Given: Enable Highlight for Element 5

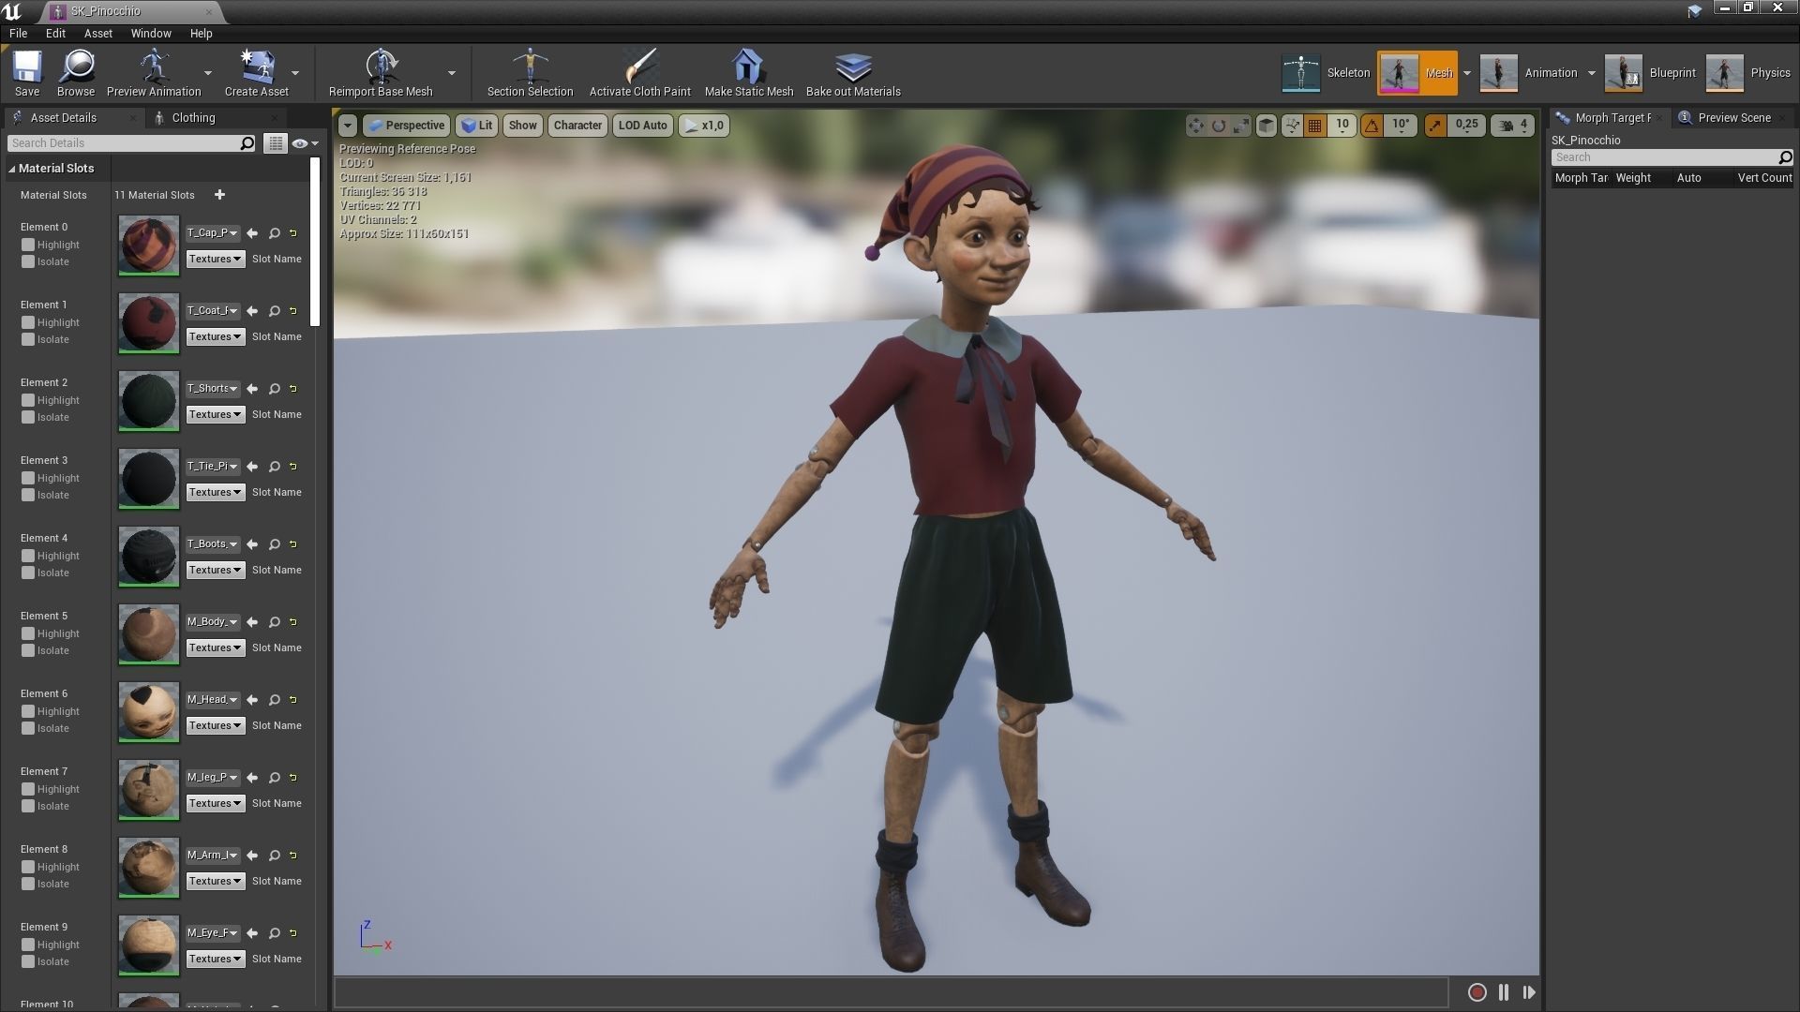Looking at the screenshot, I should pyautogui.click(x=28, y=633).
